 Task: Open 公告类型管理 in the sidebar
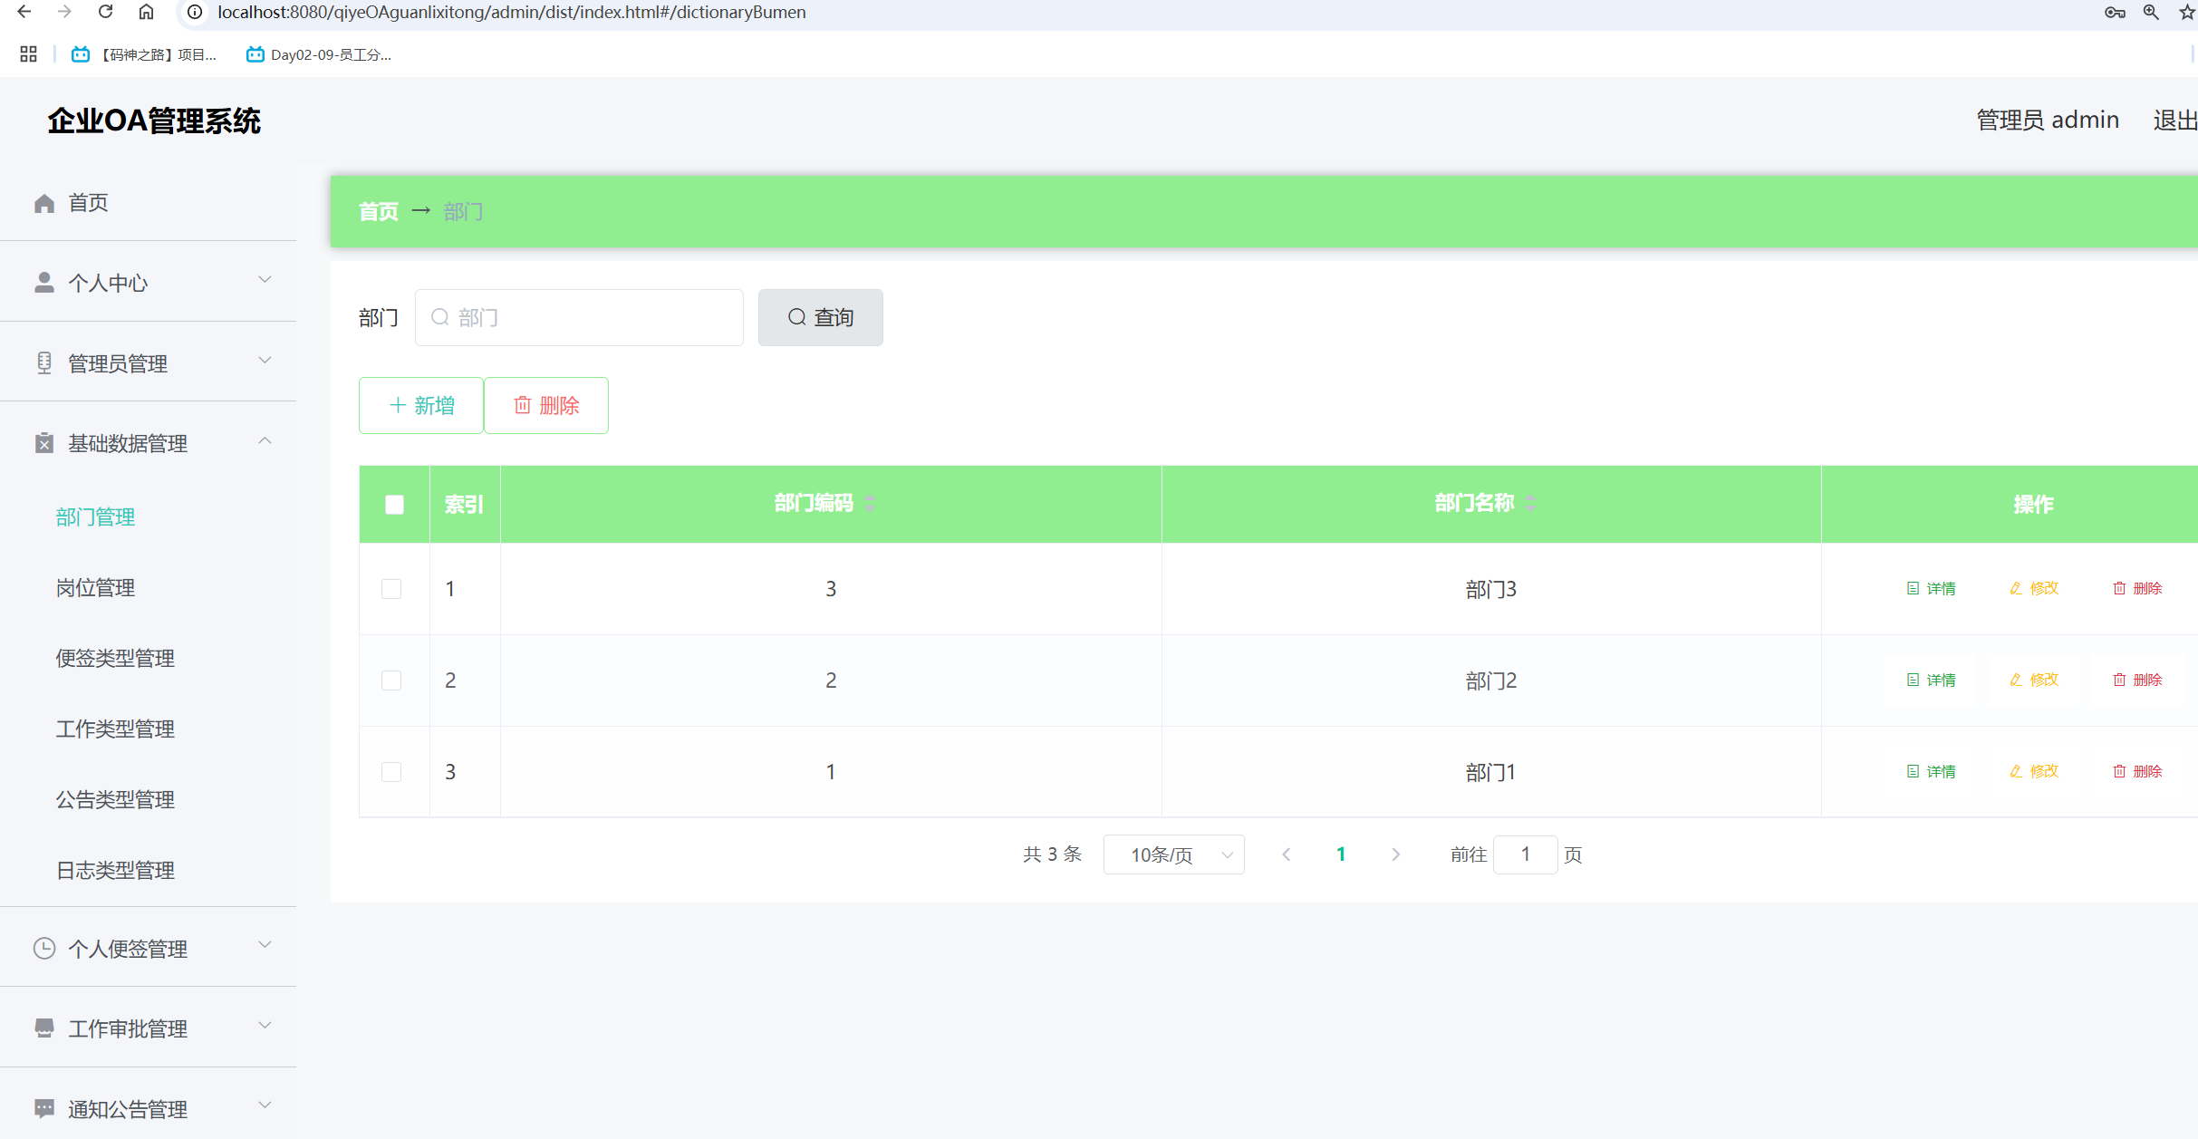point(115,799)
